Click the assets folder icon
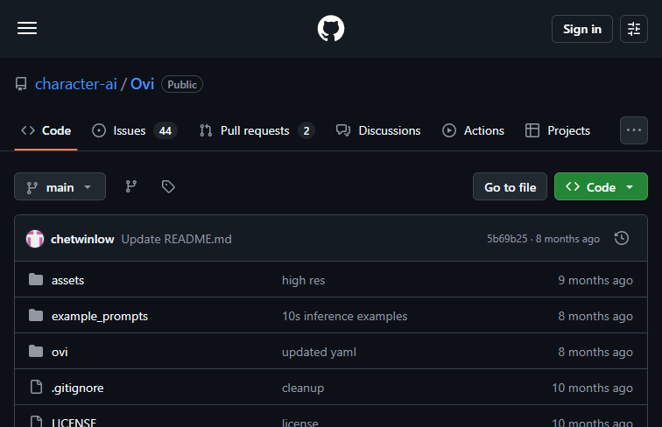The image size is (662, 427). (x=36, y=279)
